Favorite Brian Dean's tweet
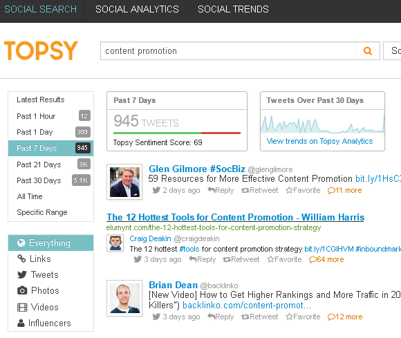 pos(303,317)
